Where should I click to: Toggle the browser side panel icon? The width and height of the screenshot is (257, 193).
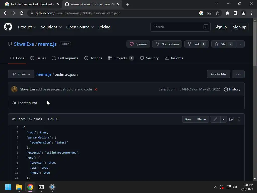tap(235, 13)
